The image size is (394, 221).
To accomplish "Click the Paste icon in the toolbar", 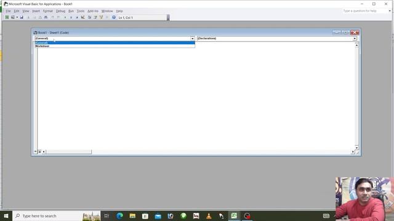I will (x=40, y=17).
